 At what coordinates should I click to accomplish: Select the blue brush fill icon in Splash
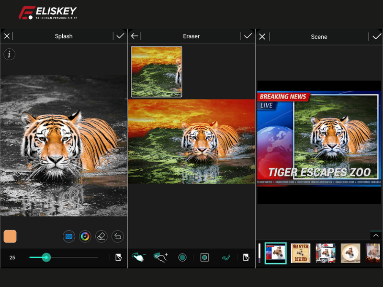coord(69,236)
